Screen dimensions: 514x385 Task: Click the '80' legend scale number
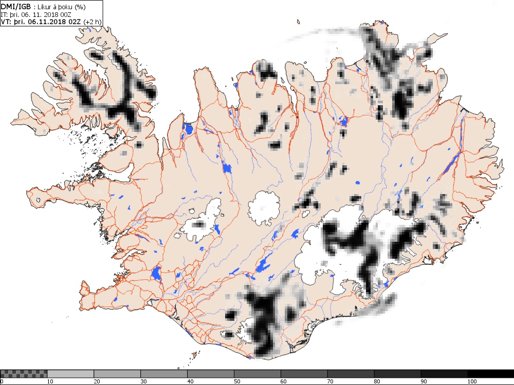click(377, 381)
